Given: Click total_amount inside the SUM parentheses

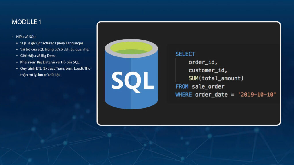Looking at the screenshot, I should [x=221, y=78].
